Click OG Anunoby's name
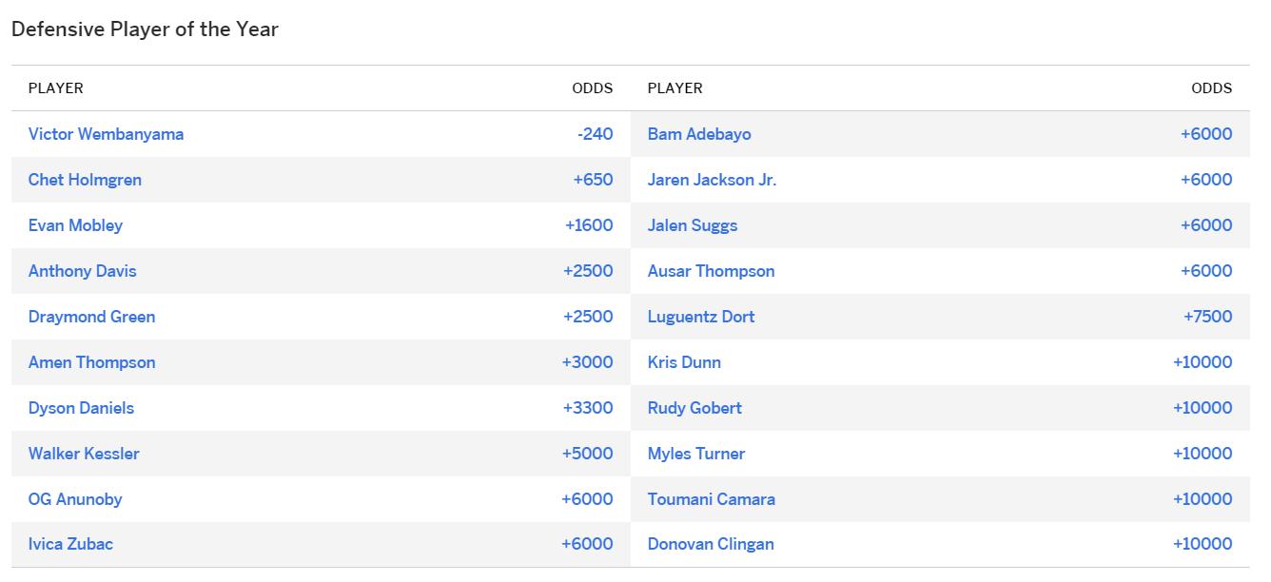Screen dimensions: 1271x582 [75, 499]
